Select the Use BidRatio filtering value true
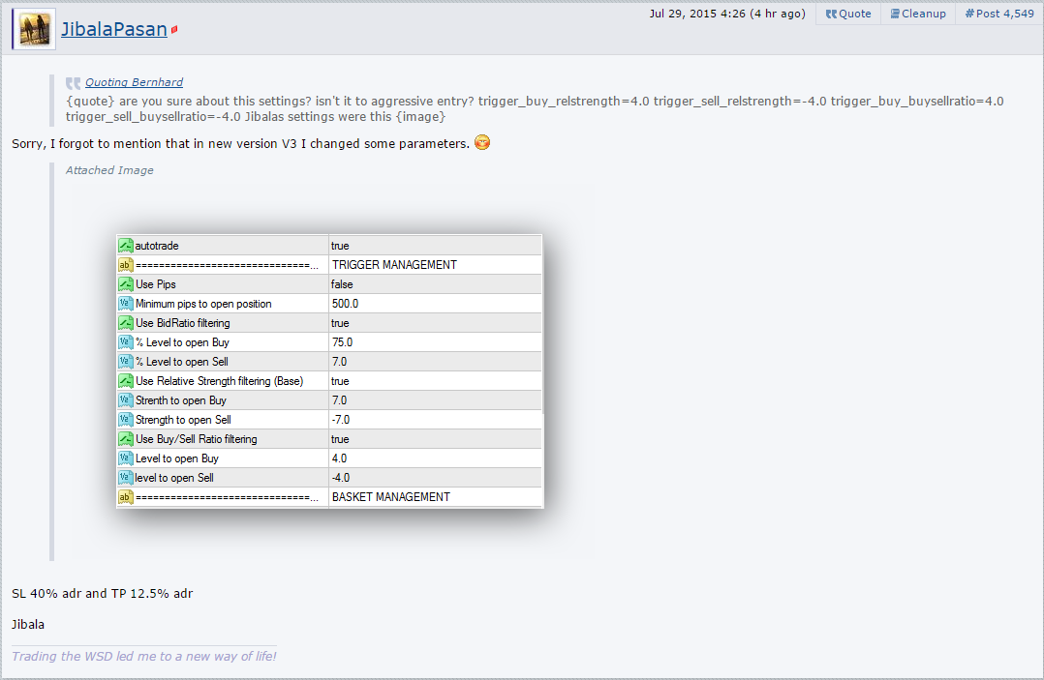Image resolution: width=1044 pixels, height=680 pixels. (436, 322)
